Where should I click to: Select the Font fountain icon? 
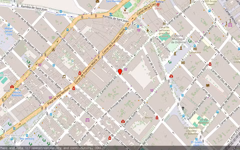[125, 9]
